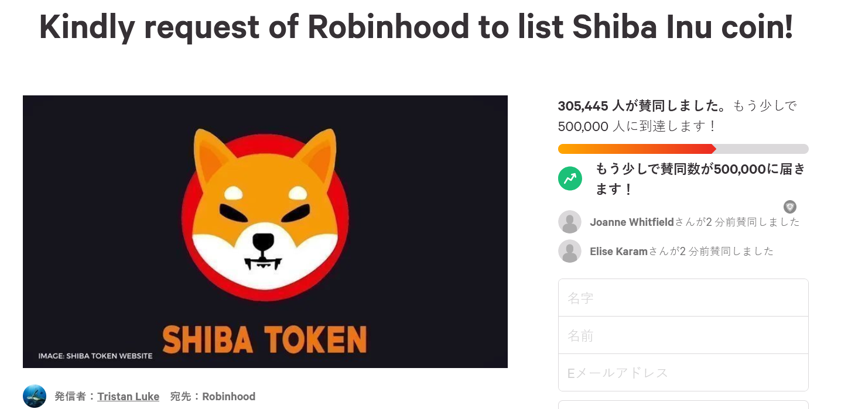Click the 305,445 signature count text
This screenshot has width=848, height=409.
tap(583, 106)
